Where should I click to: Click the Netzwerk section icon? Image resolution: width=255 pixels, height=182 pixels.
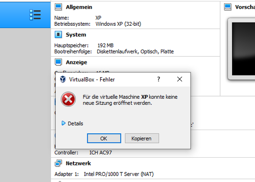pyautogui.click(x=58, y=163)
